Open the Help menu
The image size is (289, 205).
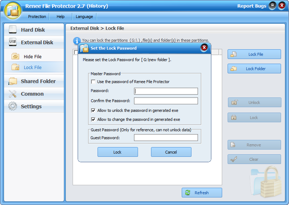point(61,17)
